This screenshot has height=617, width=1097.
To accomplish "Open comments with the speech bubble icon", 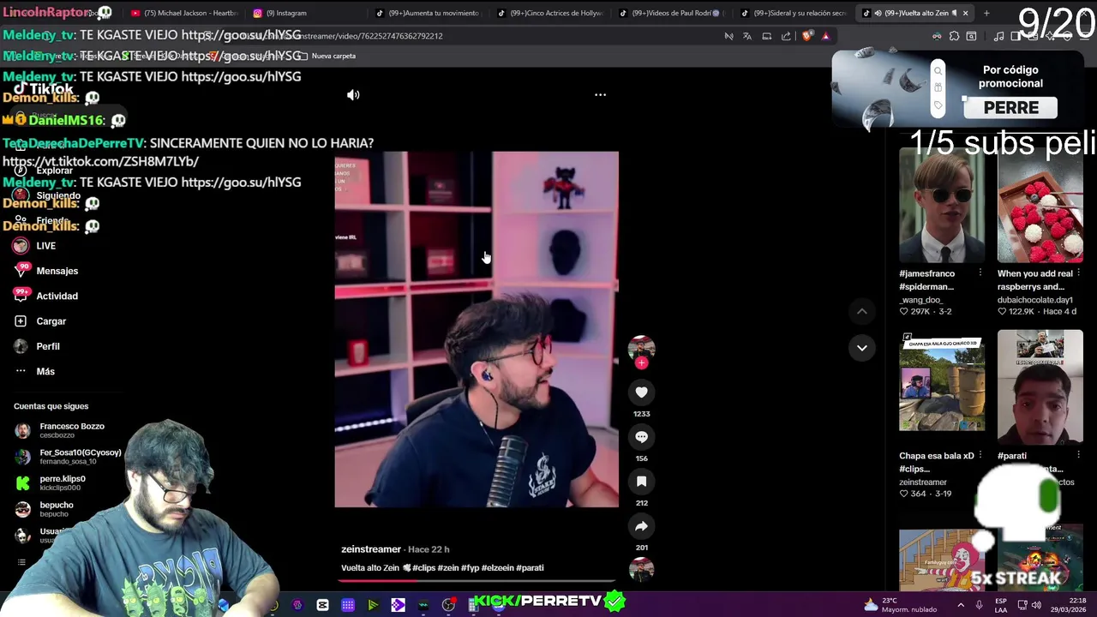I will (x=641, y=437).
